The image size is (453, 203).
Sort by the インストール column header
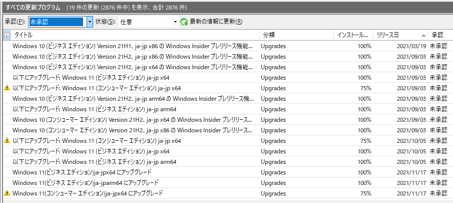pyautogui.click(x=353, y=35)
